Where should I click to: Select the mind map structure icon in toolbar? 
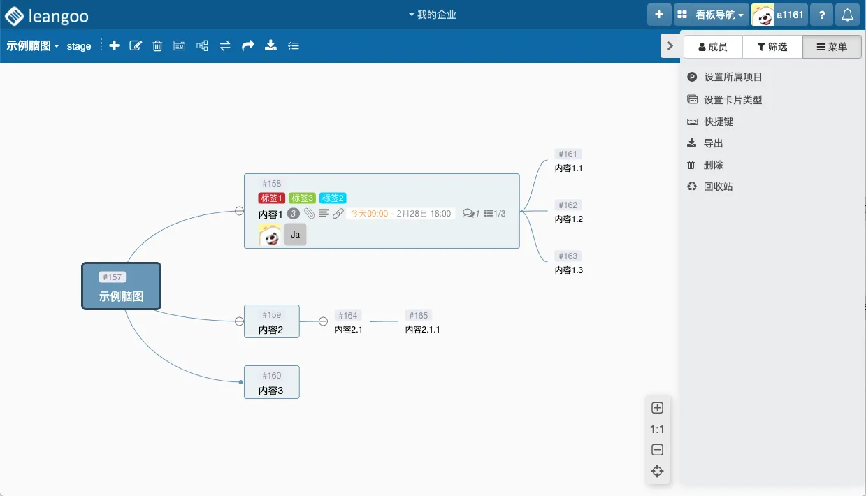201,45
